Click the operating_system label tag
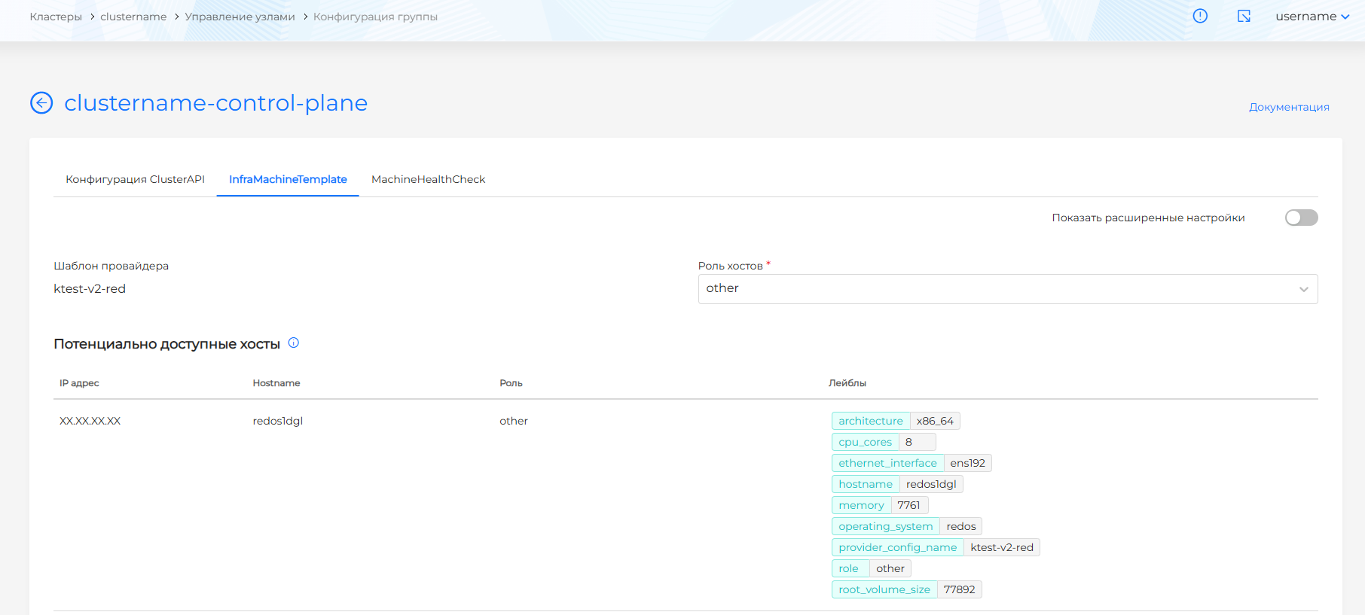 click(x=885, y=526)
